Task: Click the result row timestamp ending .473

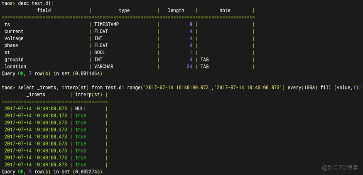Action: point(36,137)
